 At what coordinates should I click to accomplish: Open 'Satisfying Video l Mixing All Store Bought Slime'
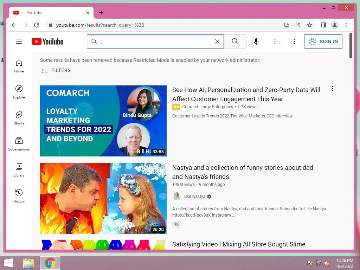[239, 244]
